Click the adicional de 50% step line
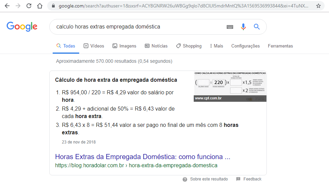The height and width of the screenshot is (192, 329). click(x=118, y=112)
